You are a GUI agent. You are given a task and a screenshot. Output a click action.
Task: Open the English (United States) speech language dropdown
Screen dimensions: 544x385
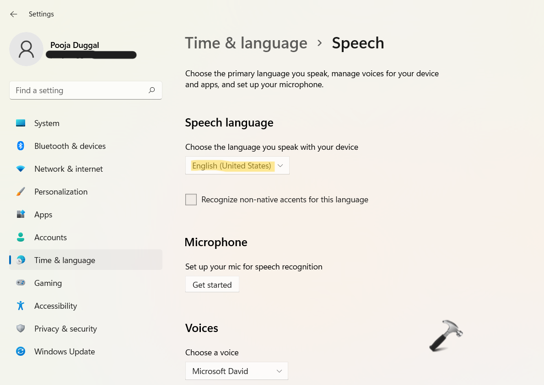237,165
